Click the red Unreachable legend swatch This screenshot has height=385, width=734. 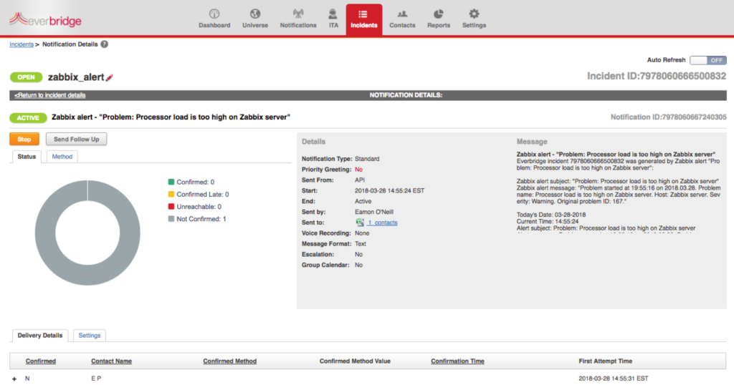pos(171,206)
